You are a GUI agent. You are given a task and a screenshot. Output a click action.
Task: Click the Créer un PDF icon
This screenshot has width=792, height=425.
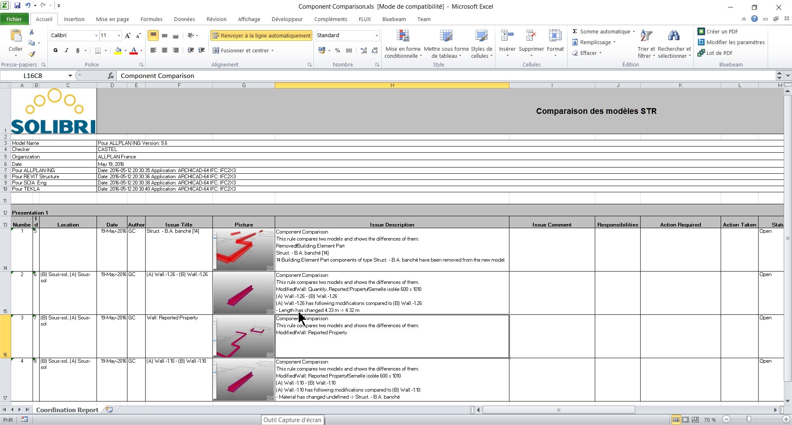pyautogui.click(x=701, y=31)
